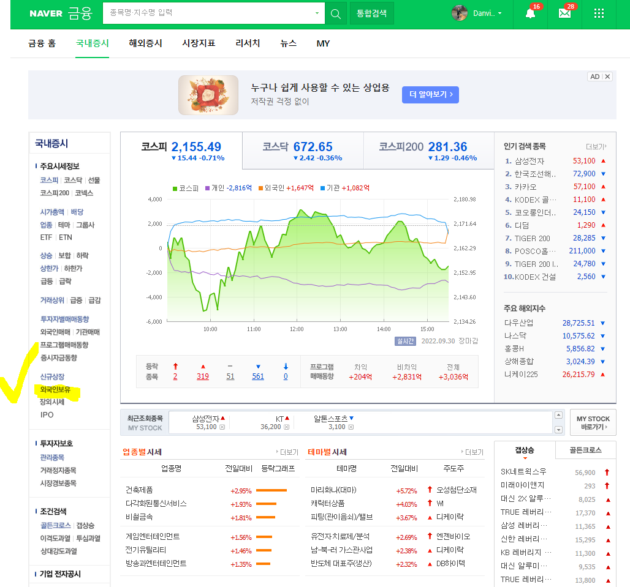Screen dimensions: 630x587
Task: Open 니케이225 overseas index
Action: click(521, 375)
